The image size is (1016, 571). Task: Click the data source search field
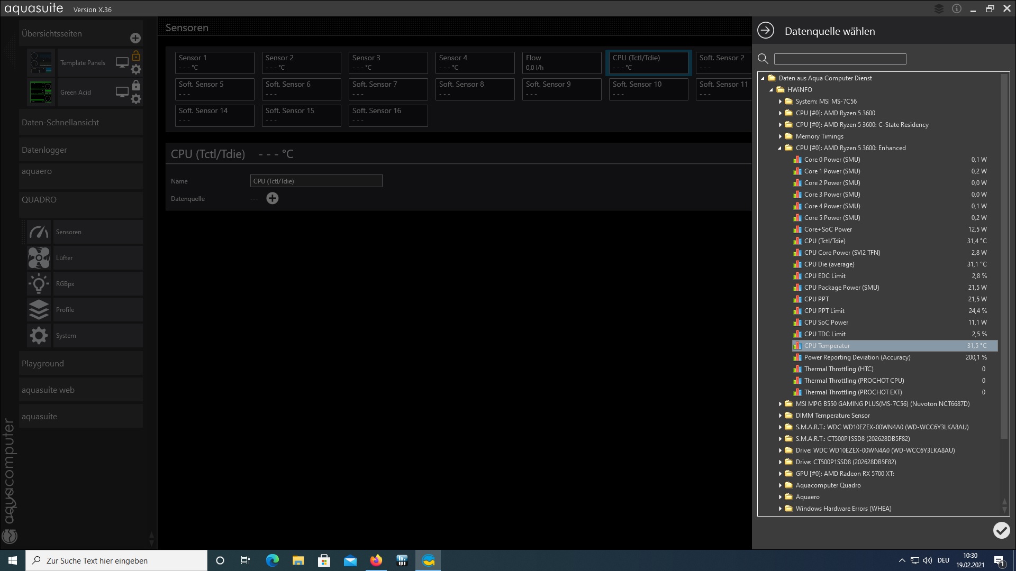(840, 59)
